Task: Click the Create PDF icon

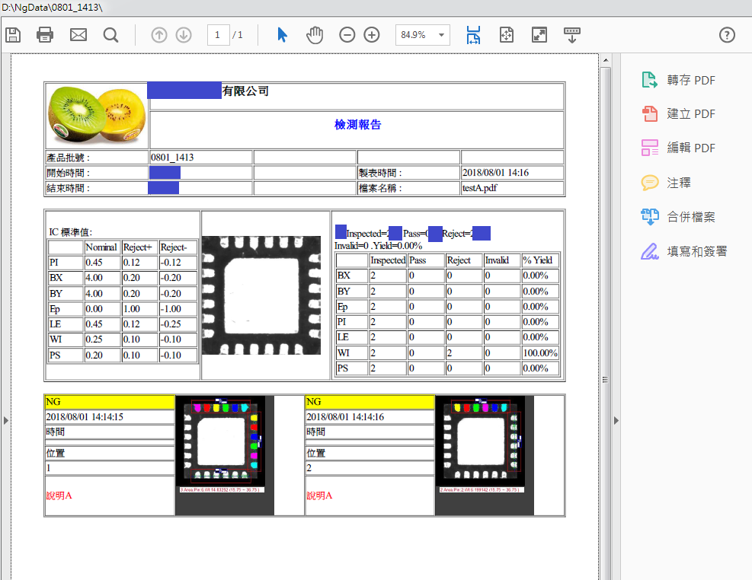Action: coord(650,114)
